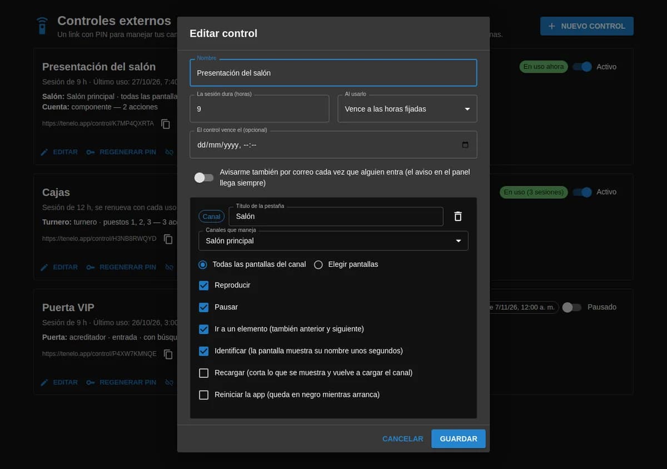
Task: Cancel editing the control
Action: pos(402,439)
